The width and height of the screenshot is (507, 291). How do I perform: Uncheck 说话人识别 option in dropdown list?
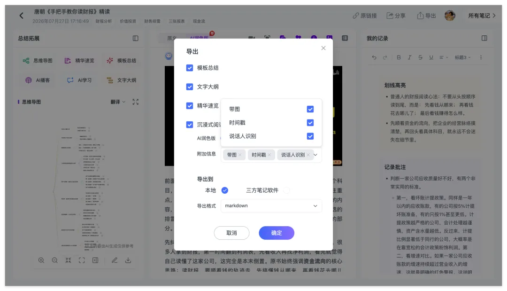pos(310,136)
